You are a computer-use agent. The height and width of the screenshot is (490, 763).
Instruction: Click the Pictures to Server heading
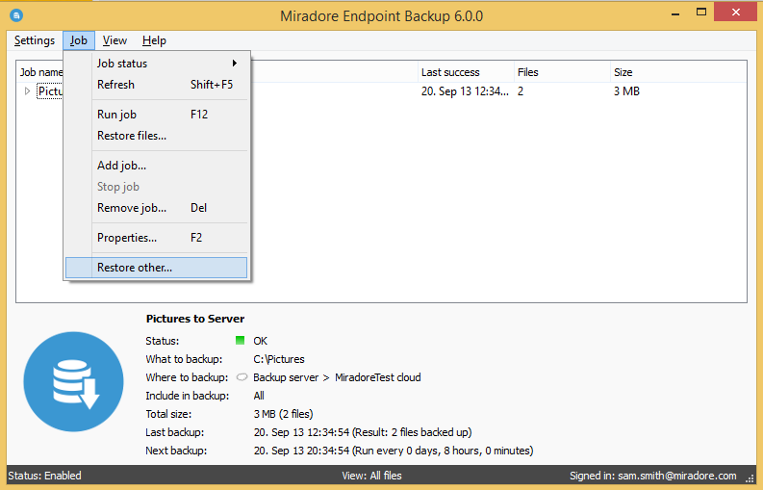(x=195, y=319)
